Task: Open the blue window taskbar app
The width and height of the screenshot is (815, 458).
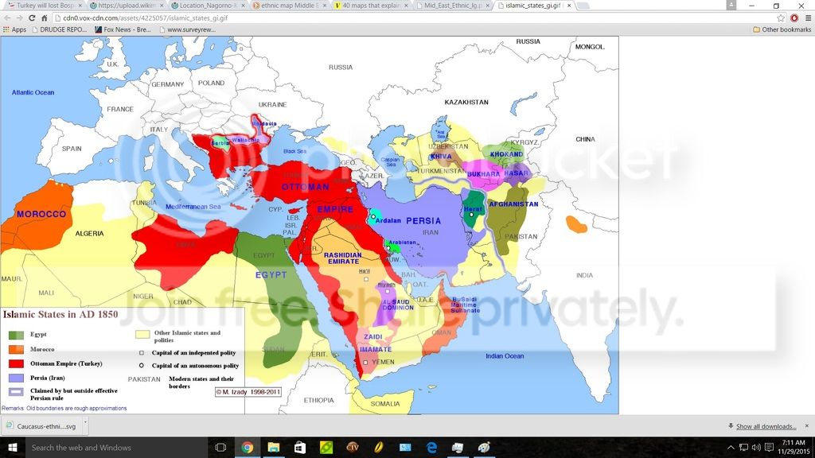Action: coord(405,447)
